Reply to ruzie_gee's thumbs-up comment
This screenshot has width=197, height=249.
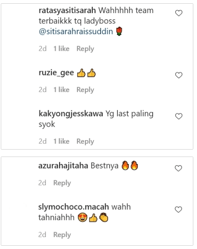(85, 90)
